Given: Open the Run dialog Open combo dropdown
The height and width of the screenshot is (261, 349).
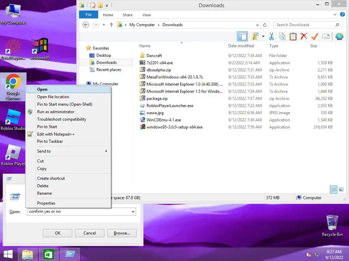Looking at the screenshot, I should click(x=133, y=211).
